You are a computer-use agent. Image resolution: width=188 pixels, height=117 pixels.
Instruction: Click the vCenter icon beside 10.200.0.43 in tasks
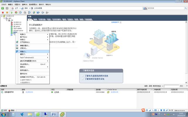(x=108, y=92)
